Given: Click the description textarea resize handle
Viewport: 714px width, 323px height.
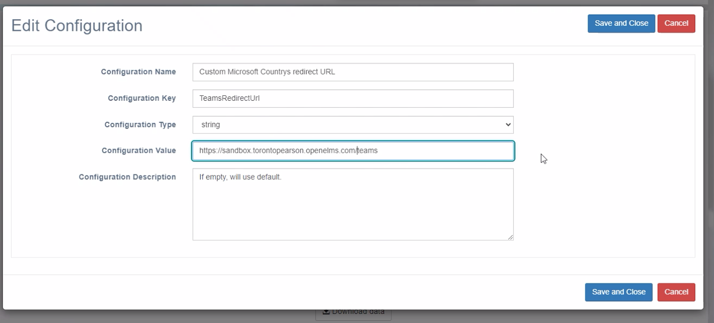Looking at the screenshot, I should pos(511,237).
